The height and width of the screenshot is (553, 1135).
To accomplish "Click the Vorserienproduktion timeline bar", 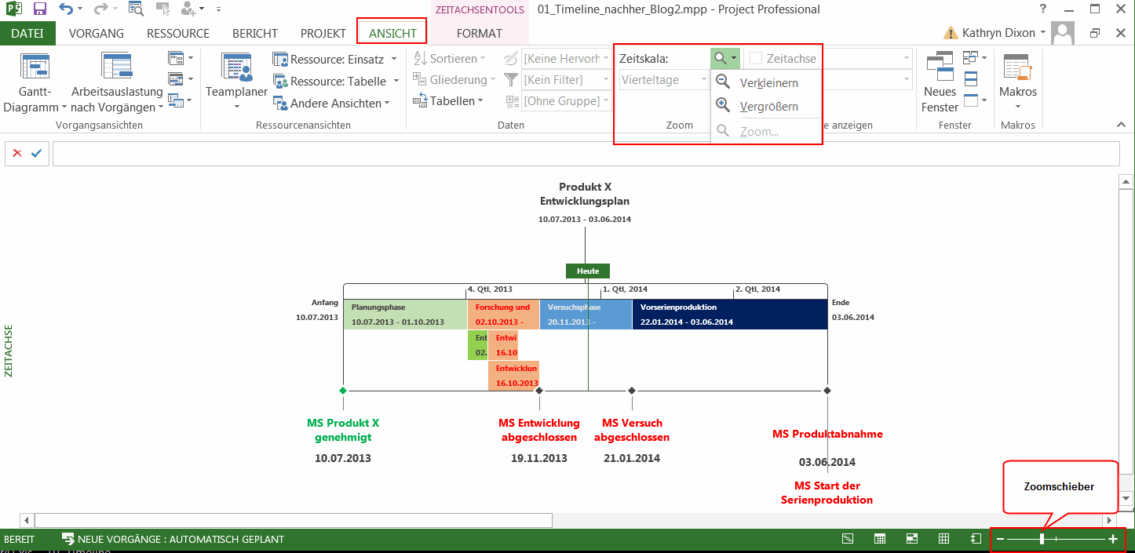I will 729,315.
